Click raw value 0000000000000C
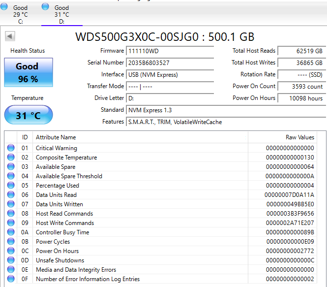 (x=290, y=260)
